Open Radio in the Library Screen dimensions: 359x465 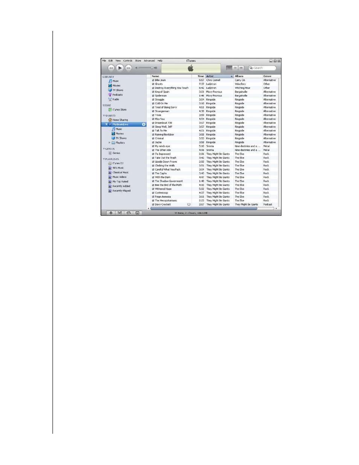pyautogui.click(x=113, y=99)
